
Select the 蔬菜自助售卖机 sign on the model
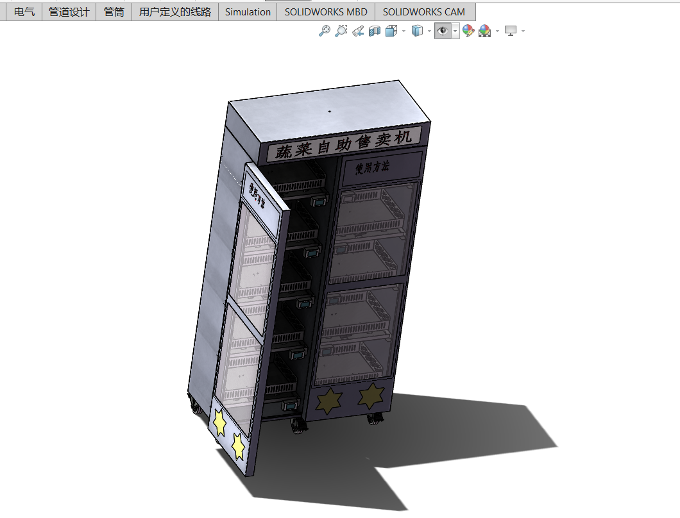point(344,144)
